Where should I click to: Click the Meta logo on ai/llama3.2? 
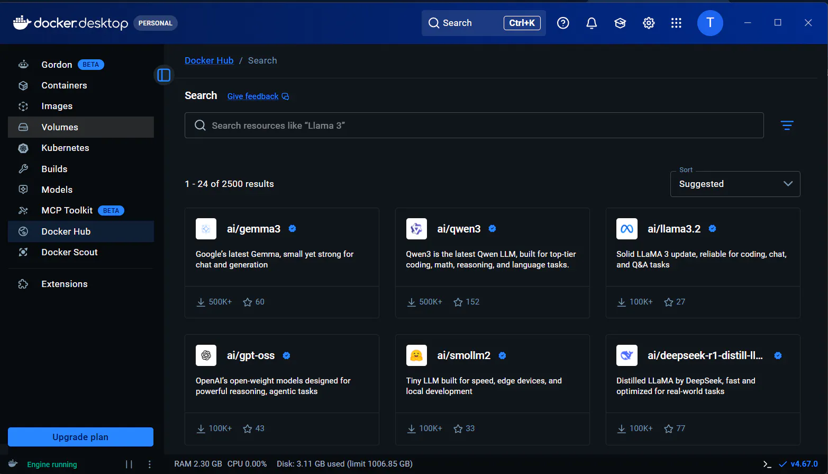pyautogui.click(x=627, y=229)
